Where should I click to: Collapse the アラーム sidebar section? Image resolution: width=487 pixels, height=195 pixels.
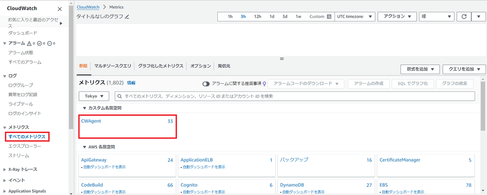tap(4, 43)
